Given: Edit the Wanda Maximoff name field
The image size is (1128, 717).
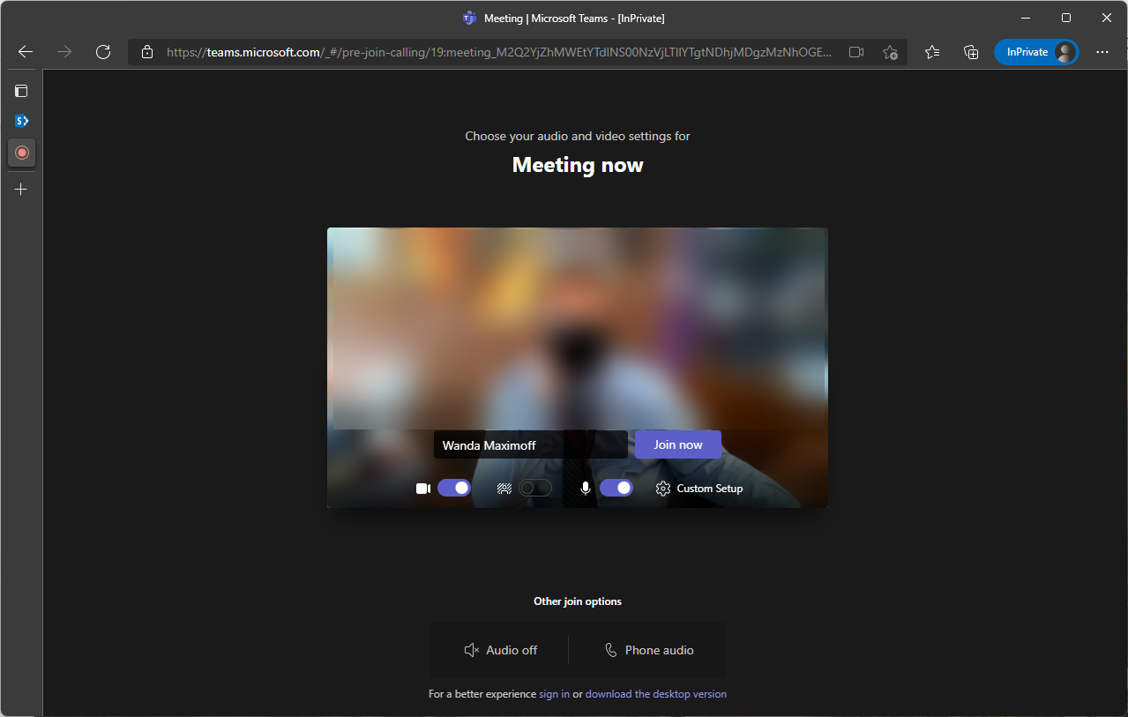Looking at the screenshot, I should [x=531, y=445].
